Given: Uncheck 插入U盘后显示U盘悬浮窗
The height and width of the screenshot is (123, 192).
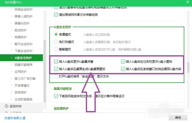Looking at the screenshot, I should coord(56,62).
